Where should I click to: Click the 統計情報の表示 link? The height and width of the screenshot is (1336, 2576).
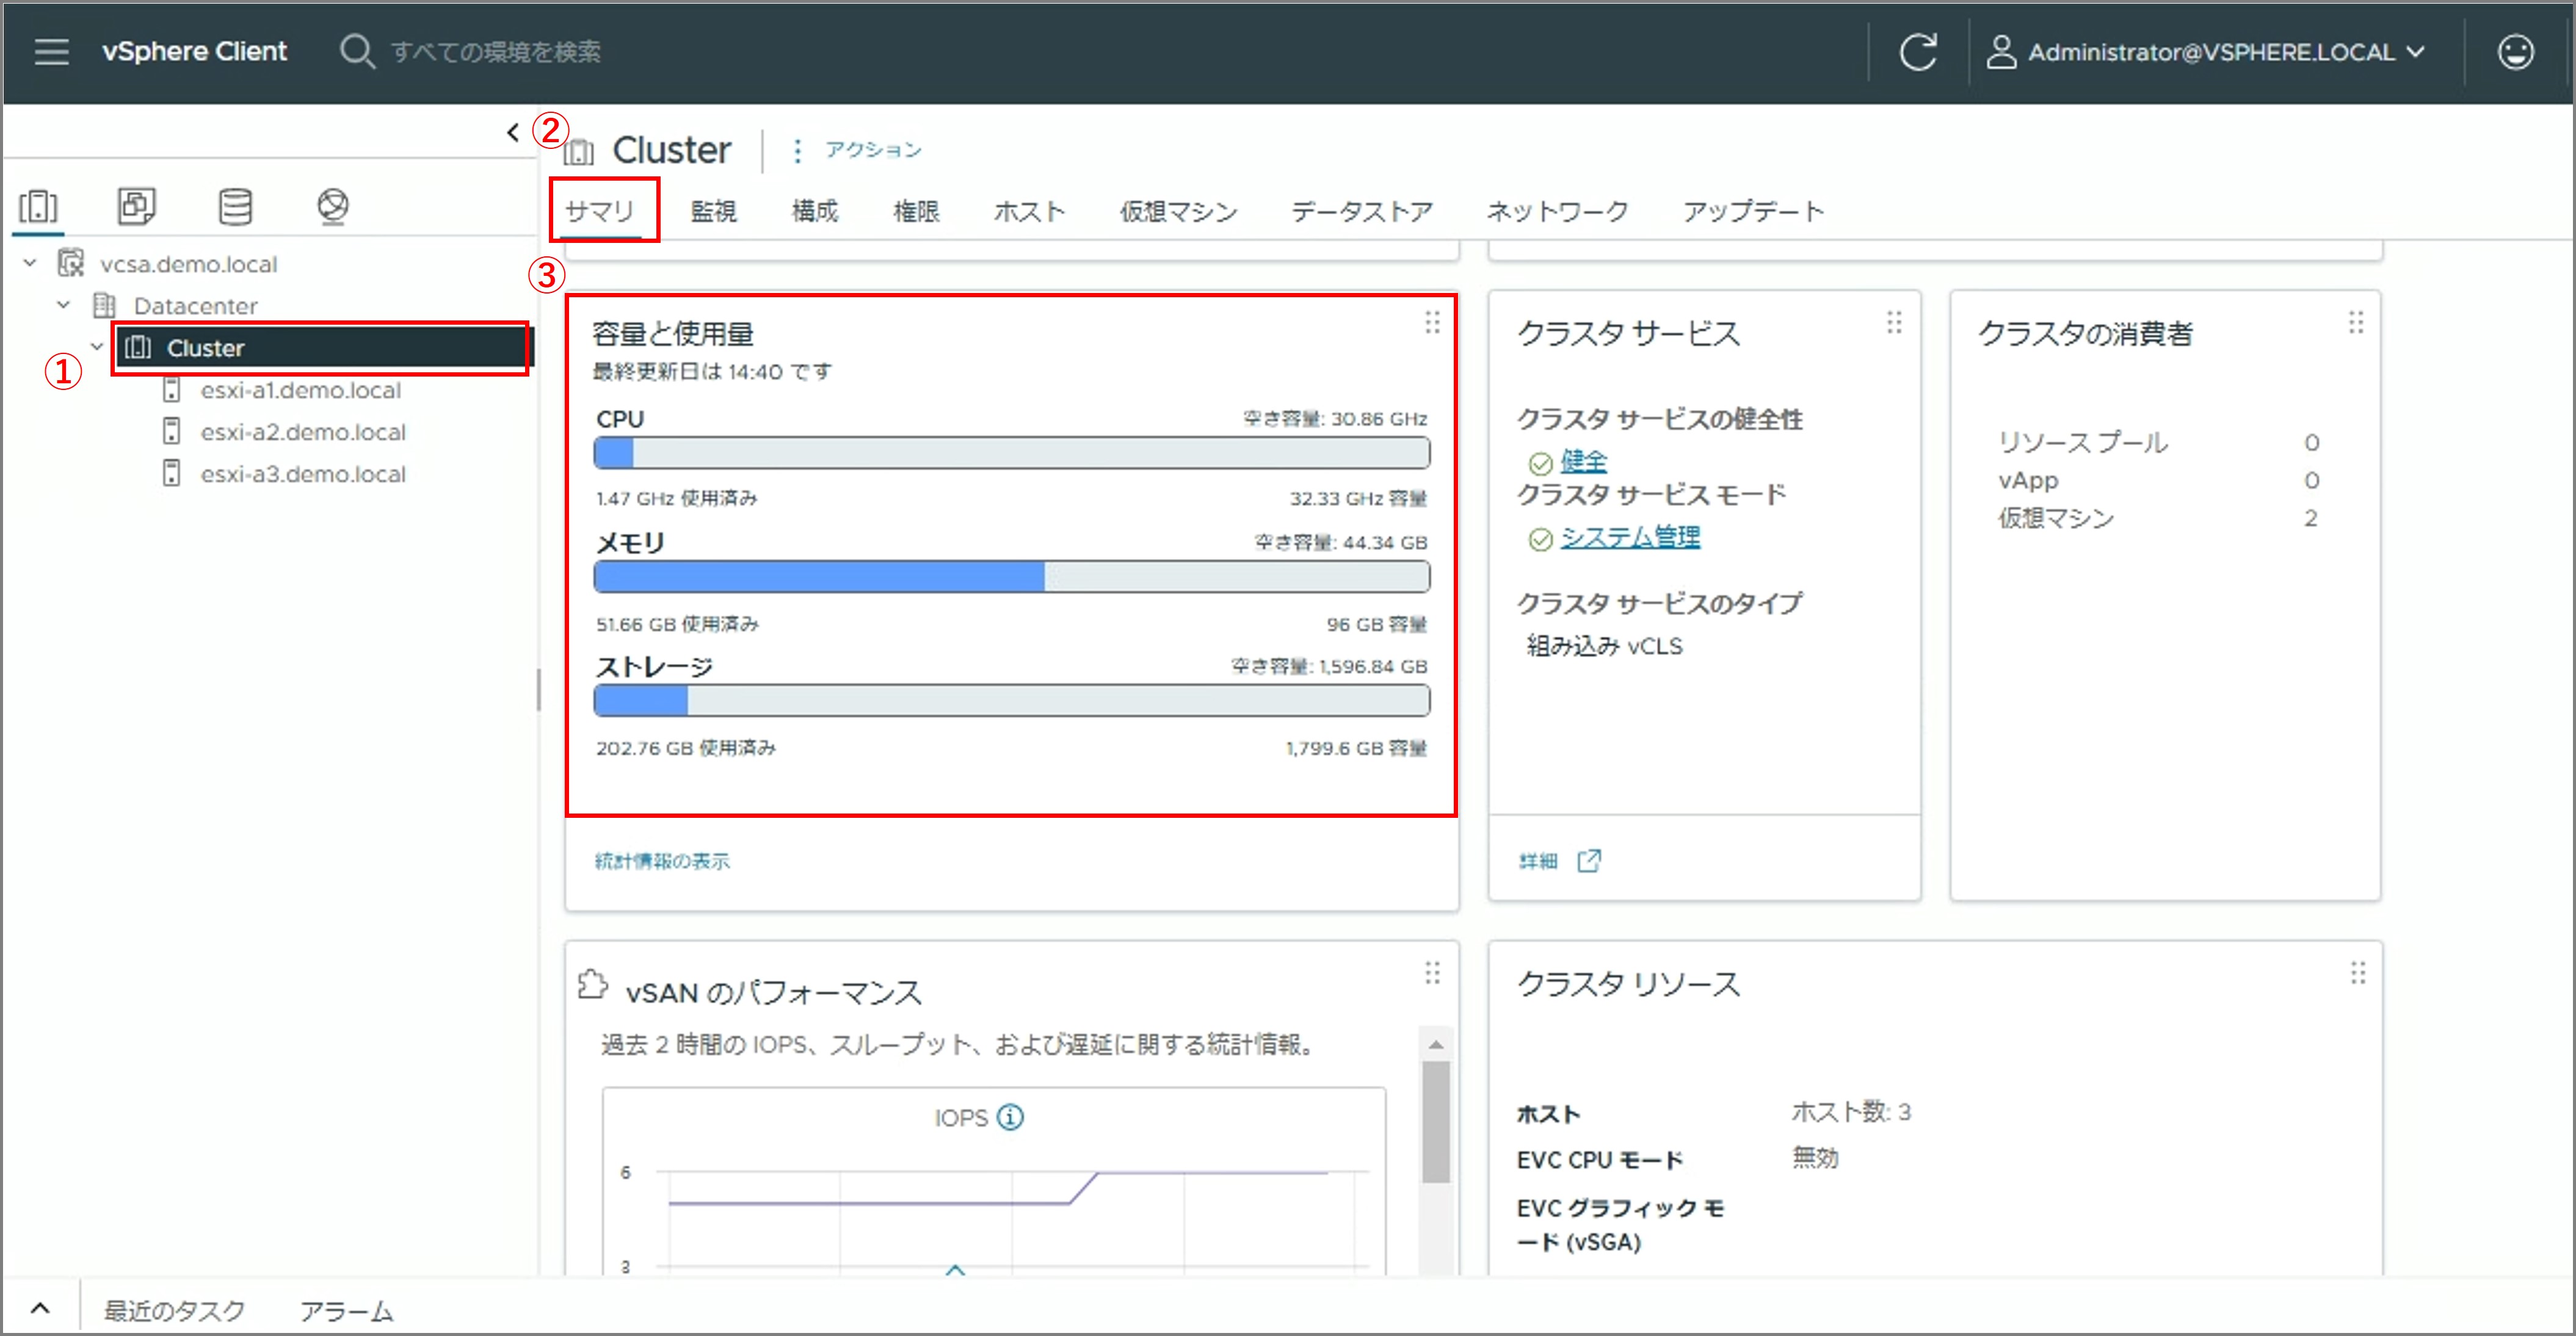click(x=662, y=861)
